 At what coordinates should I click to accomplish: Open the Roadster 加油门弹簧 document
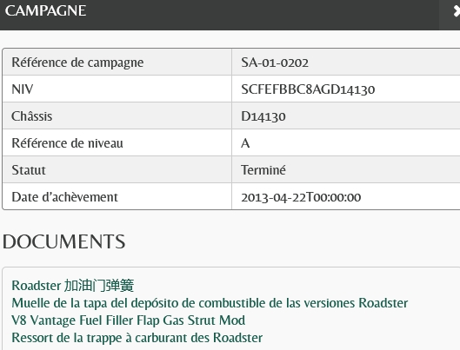pyautogui.click(x=73, y=286)
